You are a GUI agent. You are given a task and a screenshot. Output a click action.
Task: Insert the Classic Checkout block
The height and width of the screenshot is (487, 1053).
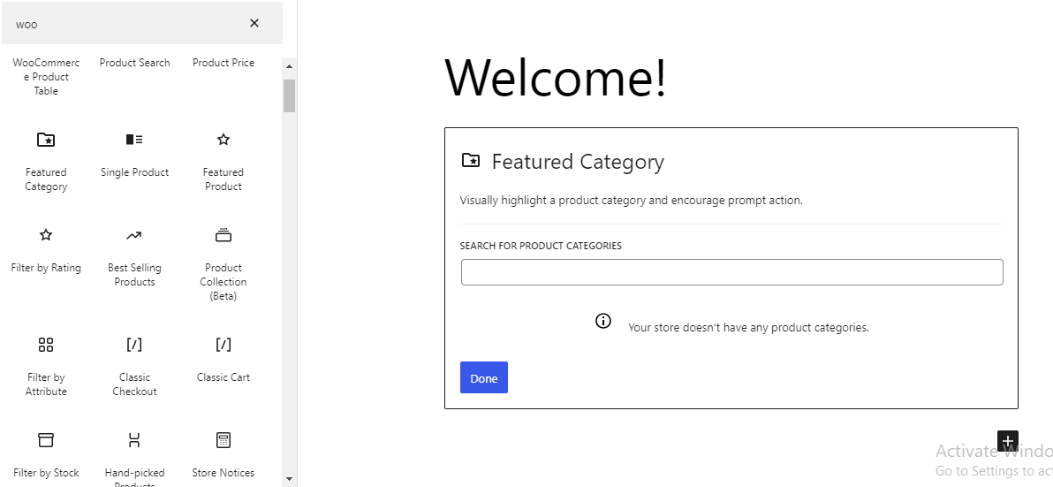coord(134,364)
